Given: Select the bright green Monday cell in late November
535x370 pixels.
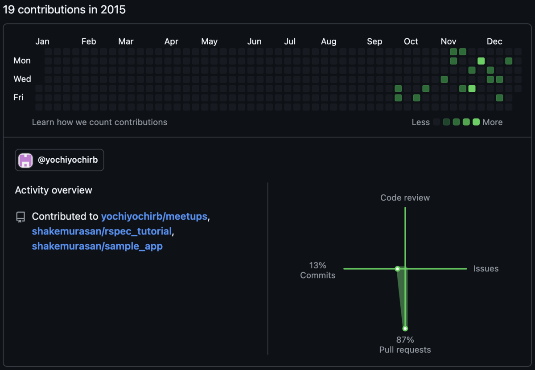Looking at the screenshot, I should coord(481,61).
